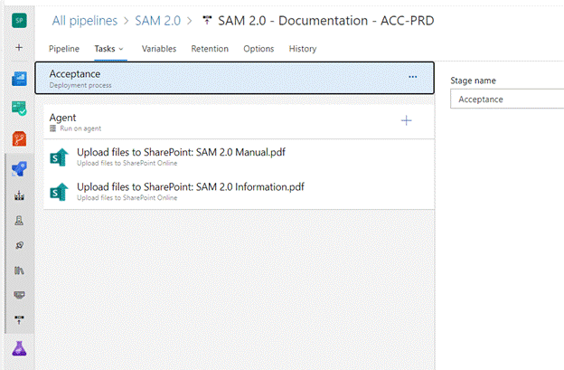Open rocket Releases icon in sidebar
The image size is (564, 370).
point(19,245)
